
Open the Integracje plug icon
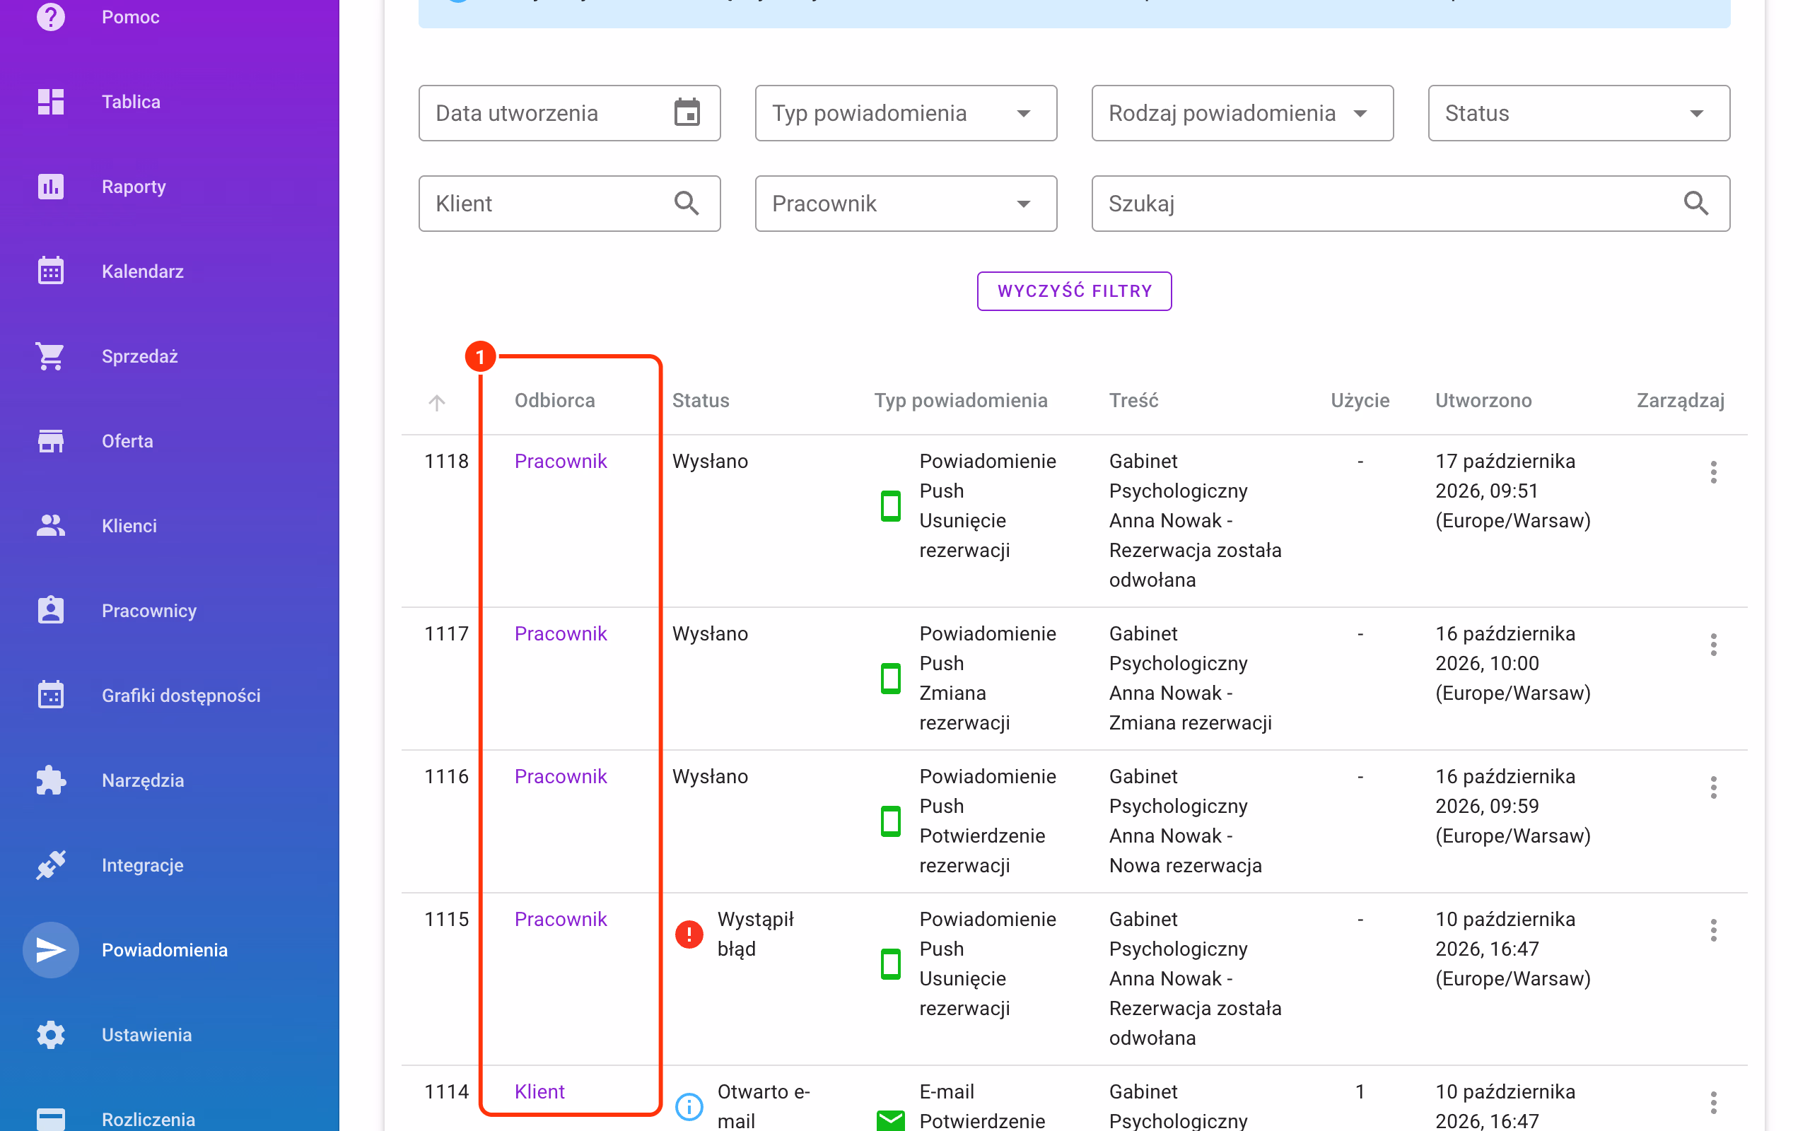[51, 865]
